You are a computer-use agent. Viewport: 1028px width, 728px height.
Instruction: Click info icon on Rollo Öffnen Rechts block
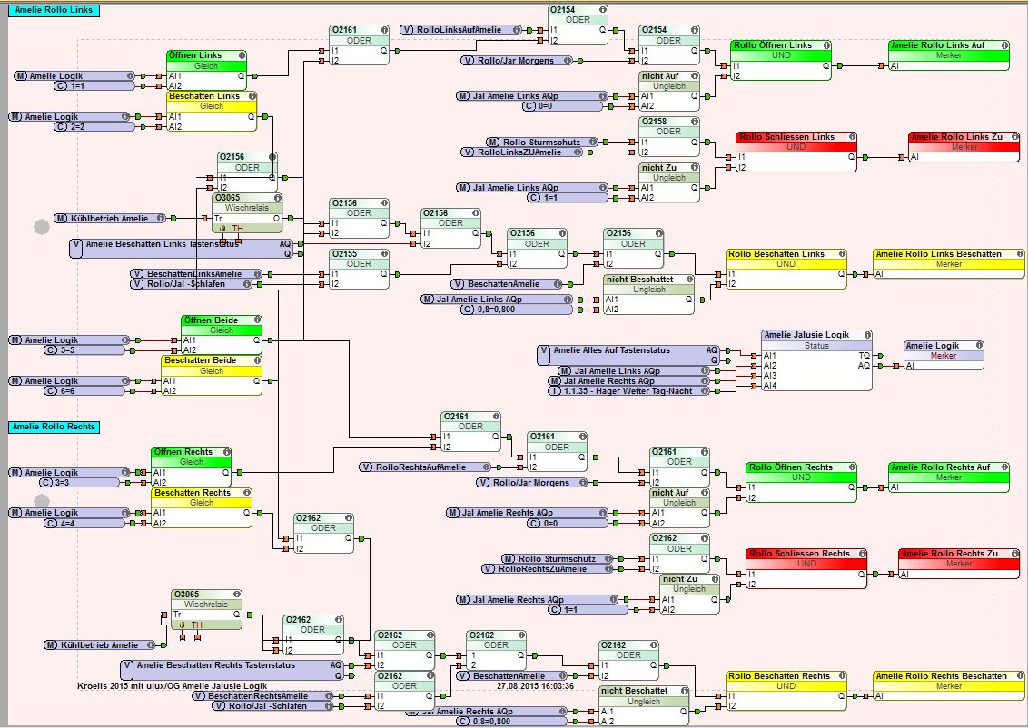pyautogui.click(x=852, y=467)
